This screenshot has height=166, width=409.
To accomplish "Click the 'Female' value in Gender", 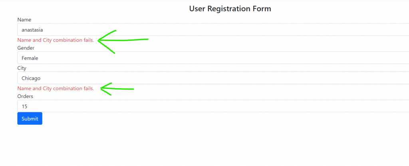I will [30, 58].
